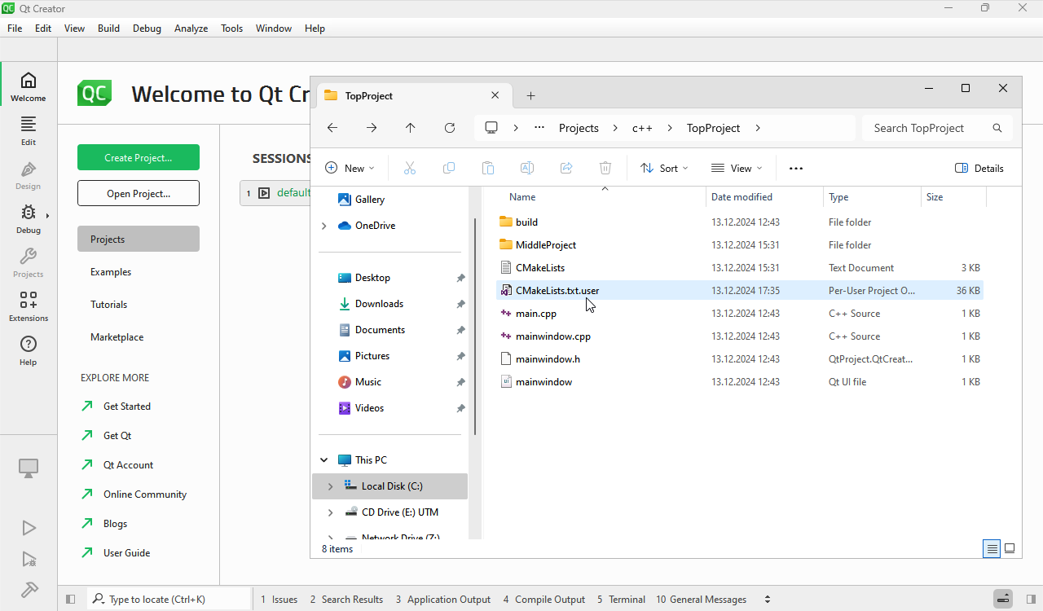Click the Search TopProject input field
1043x611 pixels.
click(x=927, y=128)
